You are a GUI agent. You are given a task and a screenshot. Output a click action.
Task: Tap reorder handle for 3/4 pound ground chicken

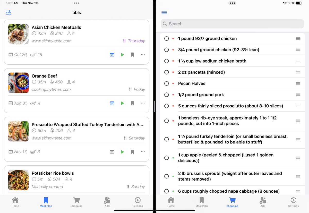[x=298, y=50]
